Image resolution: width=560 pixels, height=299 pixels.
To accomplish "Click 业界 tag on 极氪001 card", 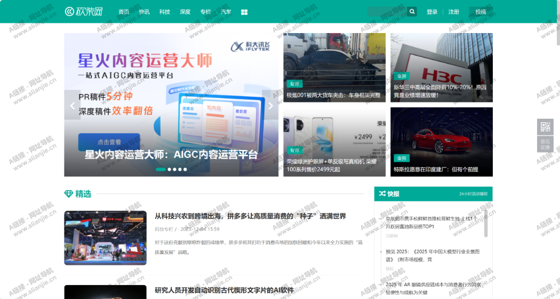I will 295,84.
